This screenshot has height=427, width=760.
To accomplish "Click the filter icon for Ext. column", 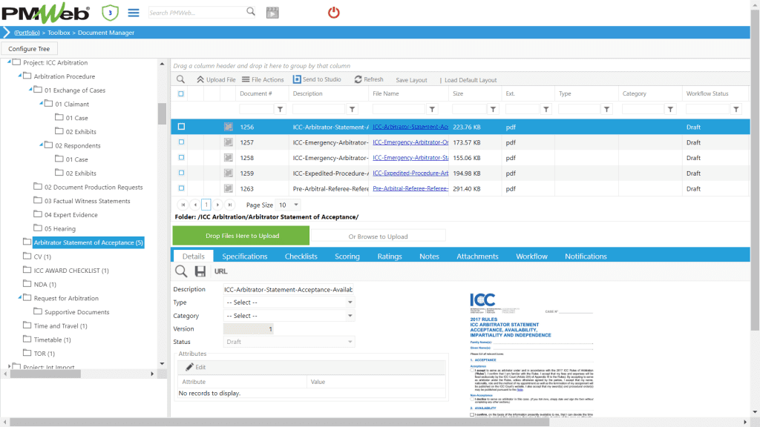I will 546,110.
